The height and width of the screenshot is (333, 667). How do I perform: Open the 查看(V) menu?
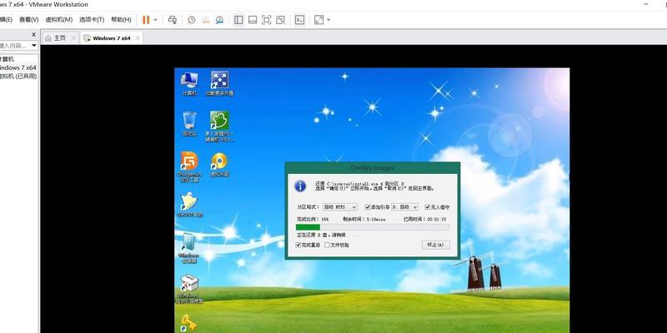point(28,19)
